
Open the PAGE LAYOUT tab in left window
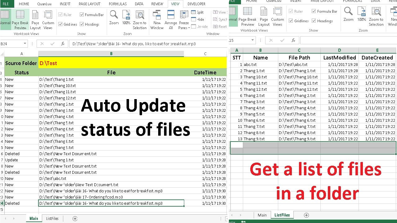coord(90,4)
